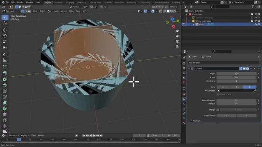Screen dimensions: 262x147
Task: Open the Mesh menu in viewport
Action: click(x=56, y=11)
